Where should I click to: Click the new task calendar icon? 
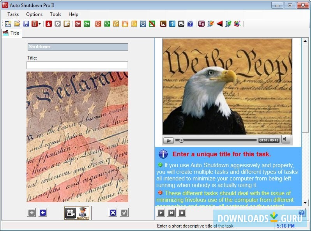click(8, 24)
